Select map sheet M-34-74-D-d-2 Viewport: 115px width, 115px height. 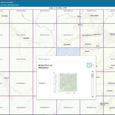45,35
